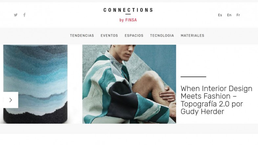Open the Tendencias menu item
The width and height of the screenshot is (258, 145).
coord(82,36)
